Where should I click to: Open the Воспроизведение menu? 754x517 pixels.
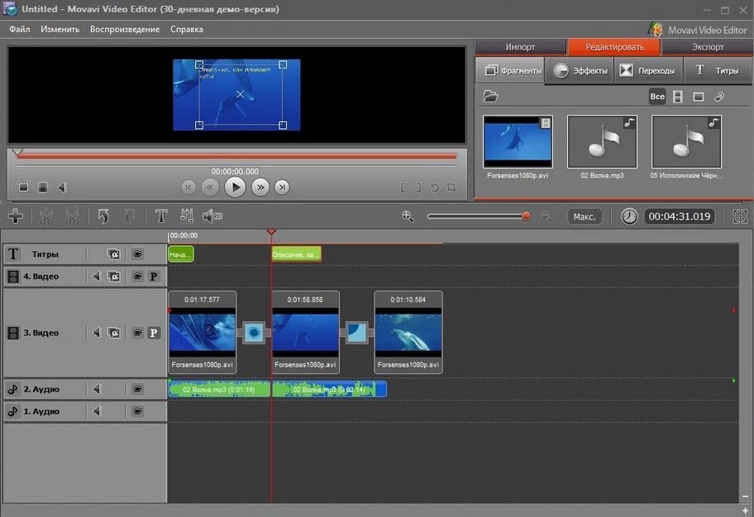tap(125, 29)
